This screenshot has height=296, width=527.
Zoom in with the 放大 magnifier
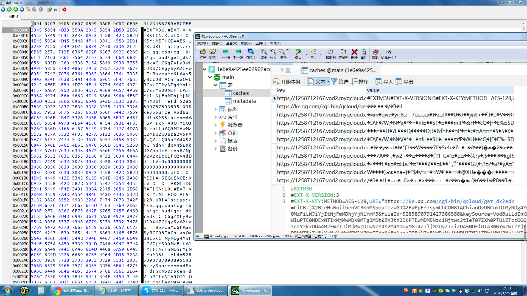click(273, 54)
